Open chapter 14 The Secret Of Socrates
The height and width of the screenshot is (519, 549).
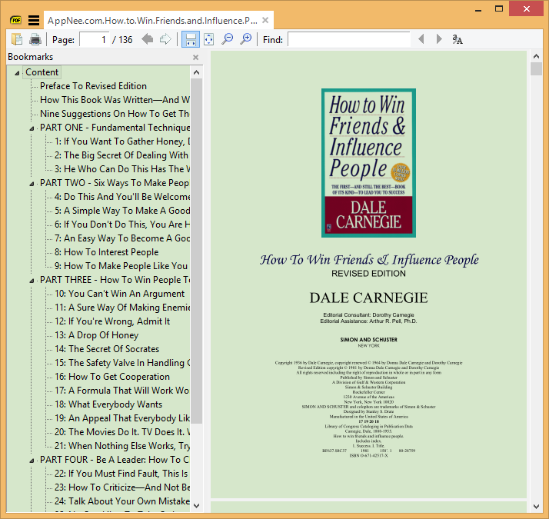107,349
